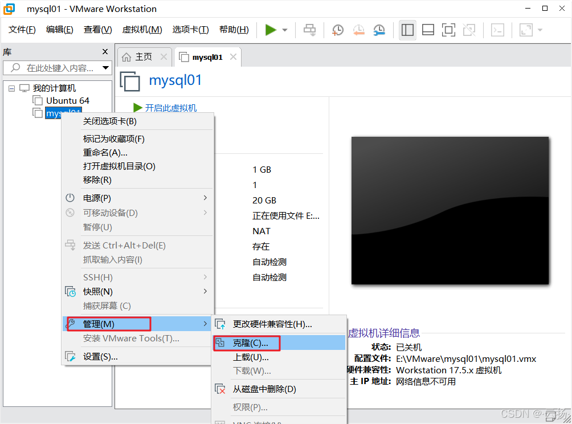
Task: Click 虚拟机详细信息 section heading
Action: pos(384,333)
